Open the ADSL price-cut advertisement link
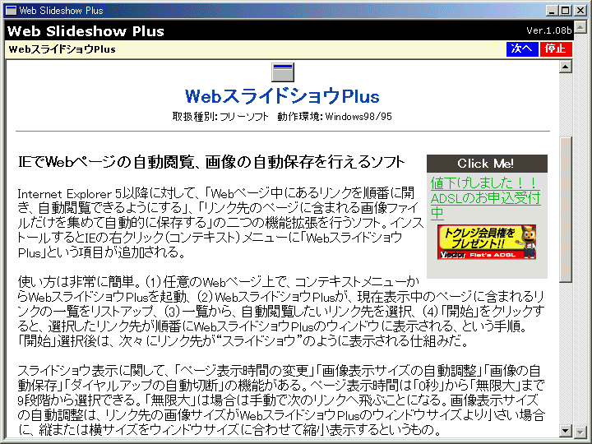592x444 pixels. point(486,198)
